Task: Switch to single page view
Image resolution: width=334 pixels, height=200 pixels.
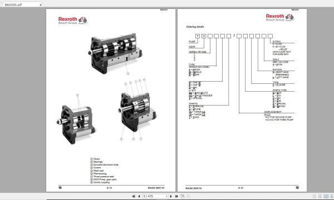Action: [x=314, y=196]
